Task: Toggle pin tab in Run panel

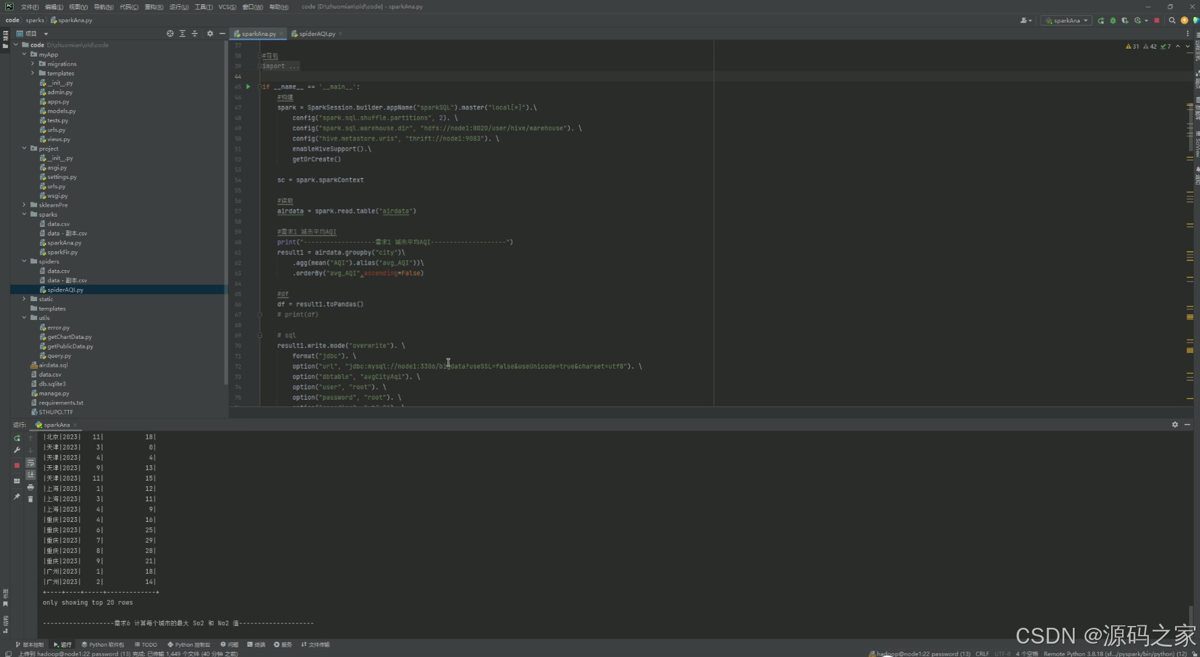Action: (17, 497)
